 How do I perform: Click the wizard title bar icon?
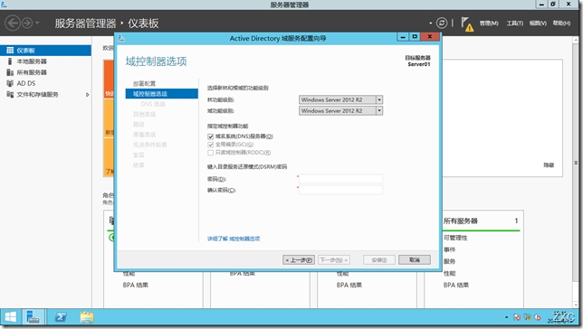pyautogui.click(x=121, y=38)
